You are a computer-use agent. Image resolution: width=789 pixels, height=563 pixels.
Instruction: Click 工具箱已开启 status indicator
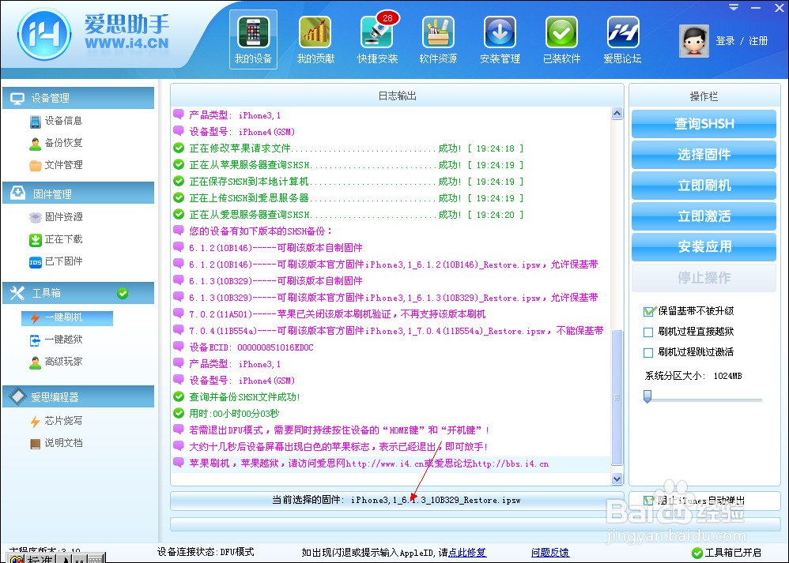726,553
